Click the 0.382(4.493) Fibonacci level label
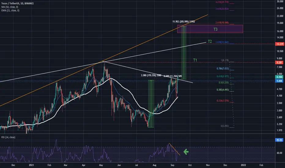Screen dimensions: 285x168 click(x=223, y=90)
